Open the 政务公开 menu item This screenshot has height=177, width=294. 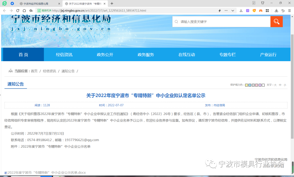pos(105,54)
